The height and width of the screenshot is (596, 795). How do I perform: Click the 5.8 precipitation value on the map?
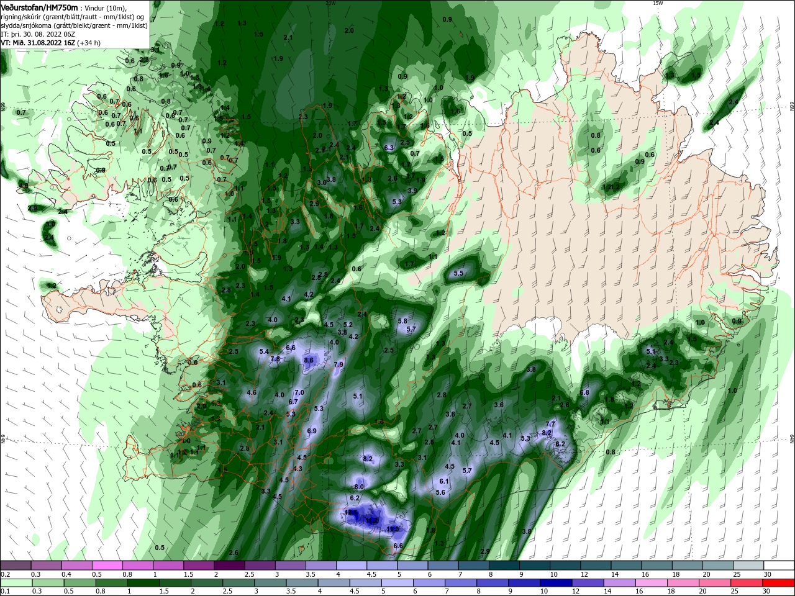click(402, 321)
